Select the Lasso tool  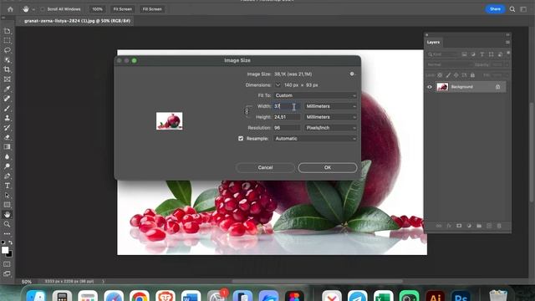[8, 50]
